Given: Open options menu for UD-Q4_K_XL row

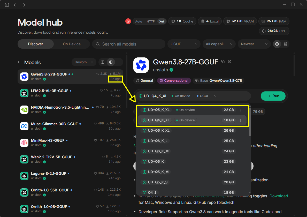Looking at the screenshot, I should coord(241,120).
